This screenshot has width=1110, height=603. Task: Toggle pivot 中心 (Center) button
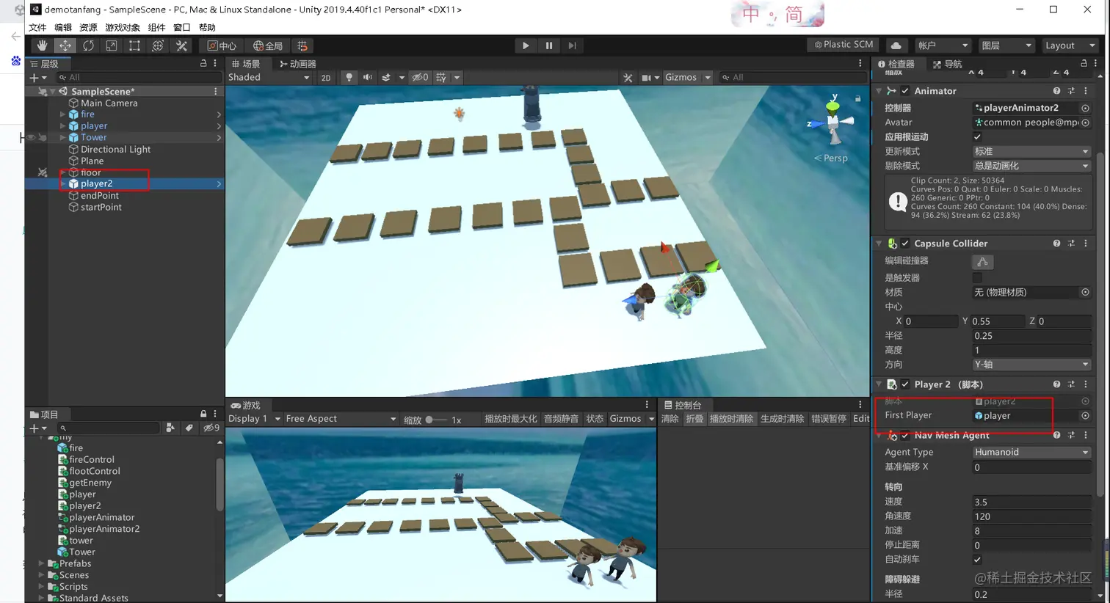[x=222, y=45]
